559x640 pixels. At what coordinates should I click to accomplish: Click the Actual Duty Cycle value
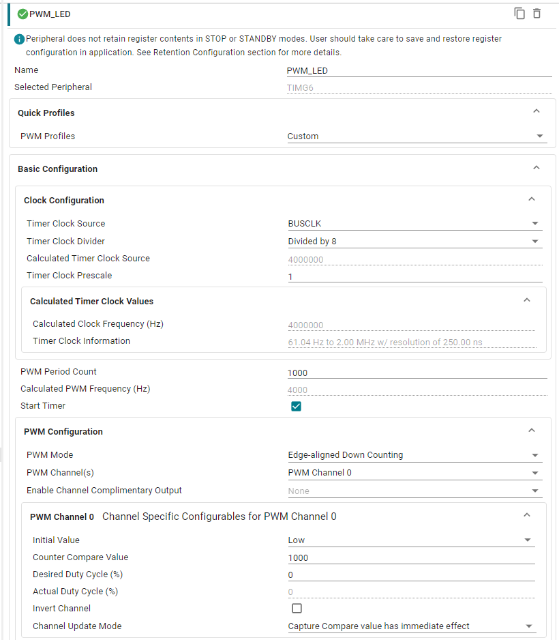coord(290,592)
